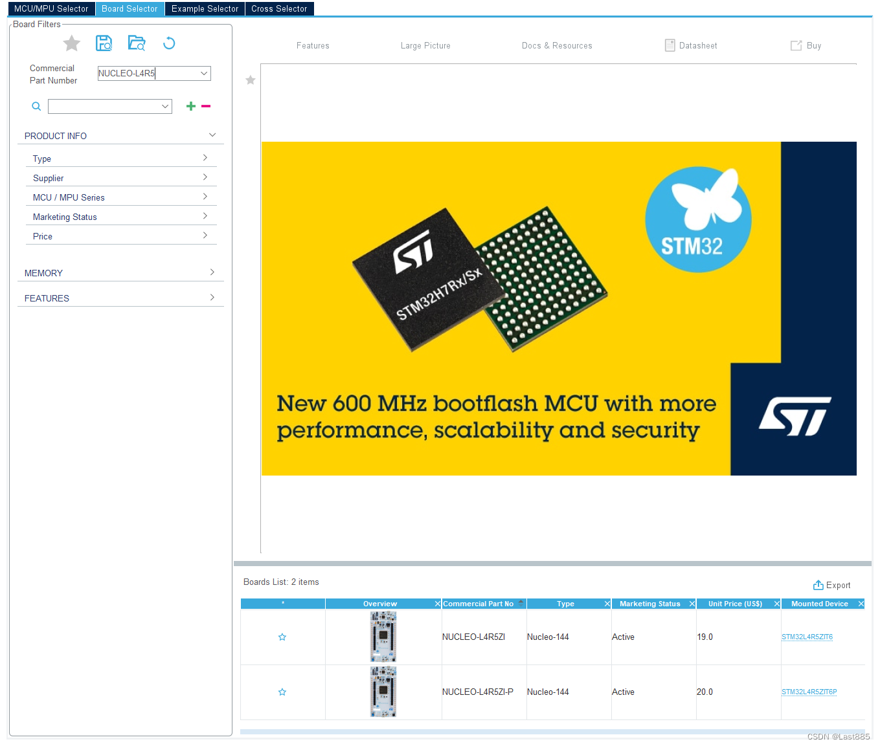This screenshot has width=880, height=746.
Task: Expand the Price filter
Action: [205, 236]
